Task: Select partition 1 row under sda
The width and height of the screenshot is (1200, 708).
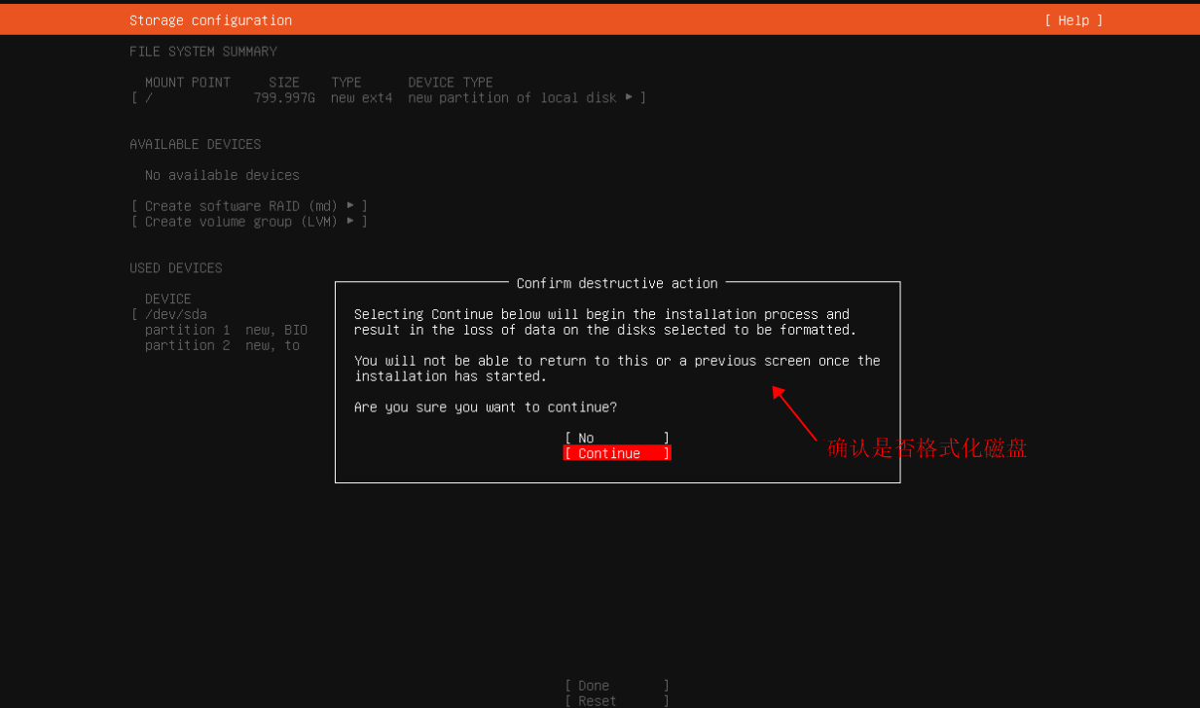Action: (x=226, y=330)
